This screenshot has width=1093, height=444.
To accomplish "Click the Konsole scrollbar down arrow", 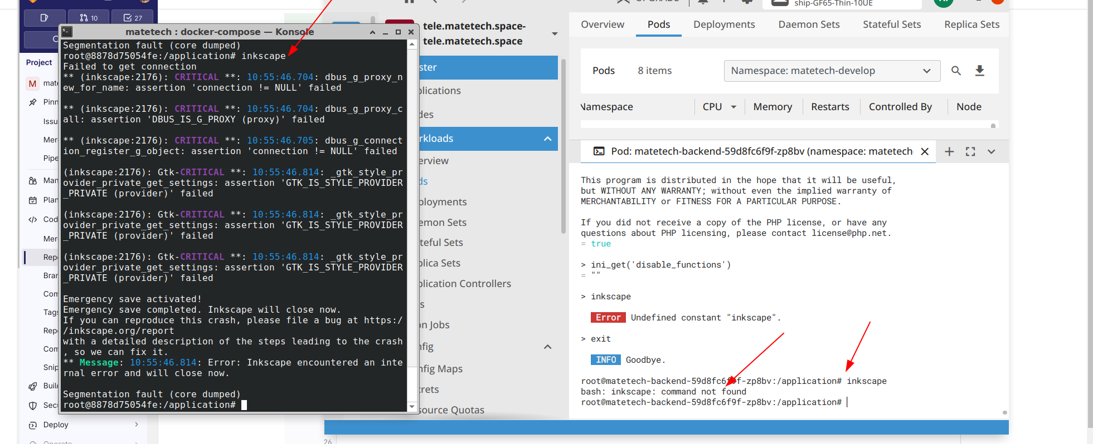I will pyautogui.click(x=412, y=407).
